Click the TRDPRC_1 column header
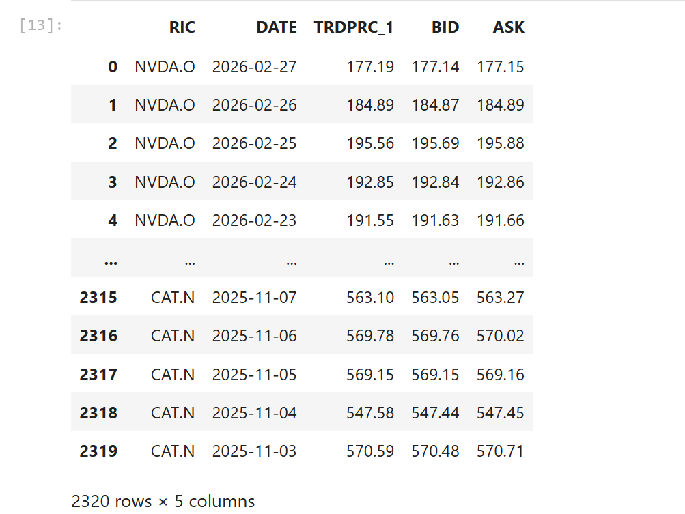The image size is (685, 514). coord(353,27)
